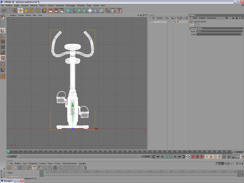Click the Undo arrow icon
The width and height of the screenshot is (244, 183).
pos(4,10)
